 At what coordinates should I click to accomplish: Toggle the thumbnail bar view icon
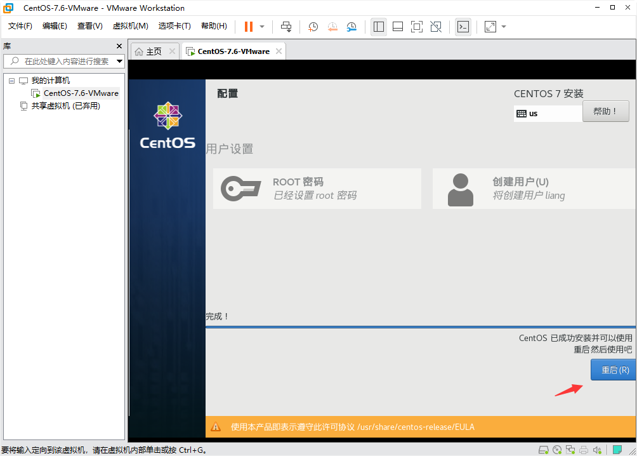[398, 27]
